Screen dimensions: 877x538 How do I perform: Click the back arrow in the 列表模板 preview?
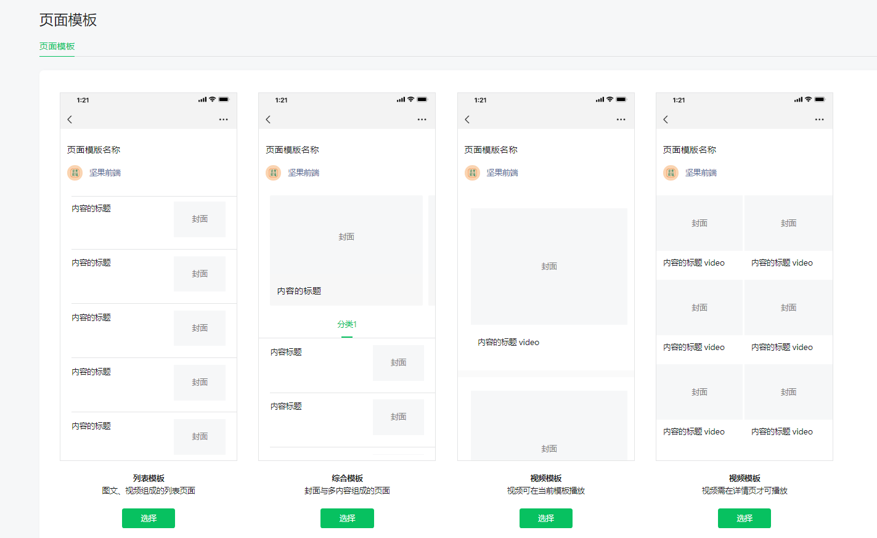70,120
